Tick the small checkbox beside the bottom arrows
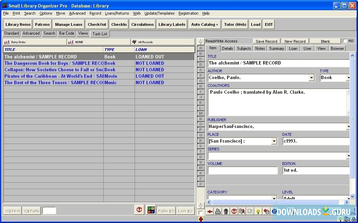 (201, 212)
